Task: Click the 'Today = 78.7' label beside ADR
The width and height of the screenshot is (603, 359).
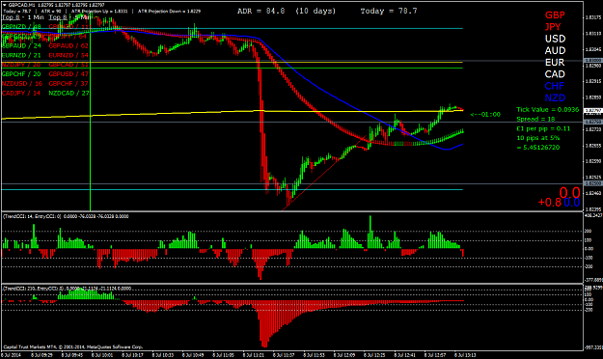Action: [389, 12]
